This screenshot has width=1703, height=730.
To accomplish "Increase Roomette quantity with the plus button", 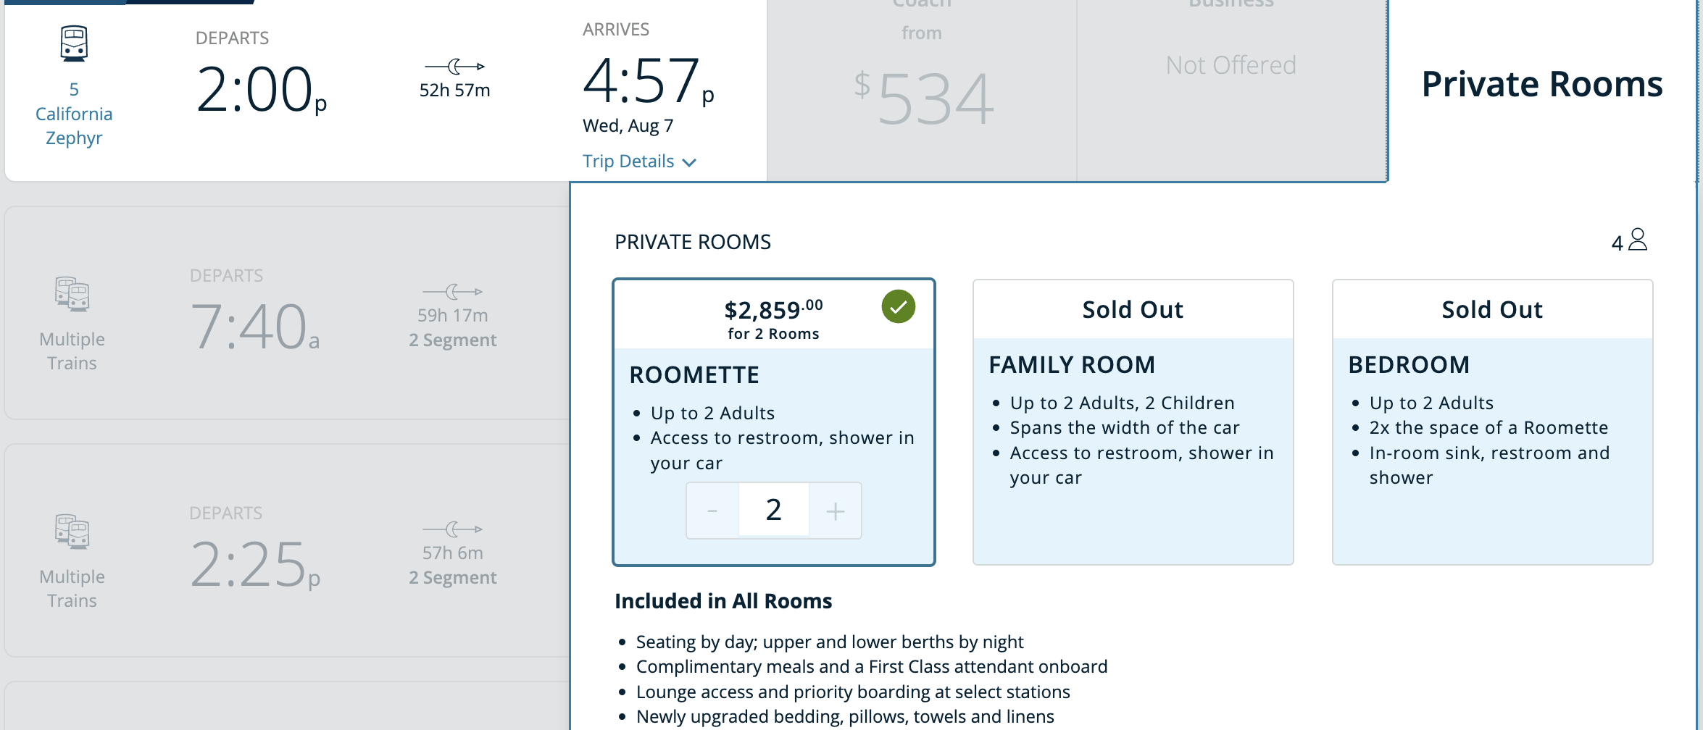I will [x=836, y=511].
